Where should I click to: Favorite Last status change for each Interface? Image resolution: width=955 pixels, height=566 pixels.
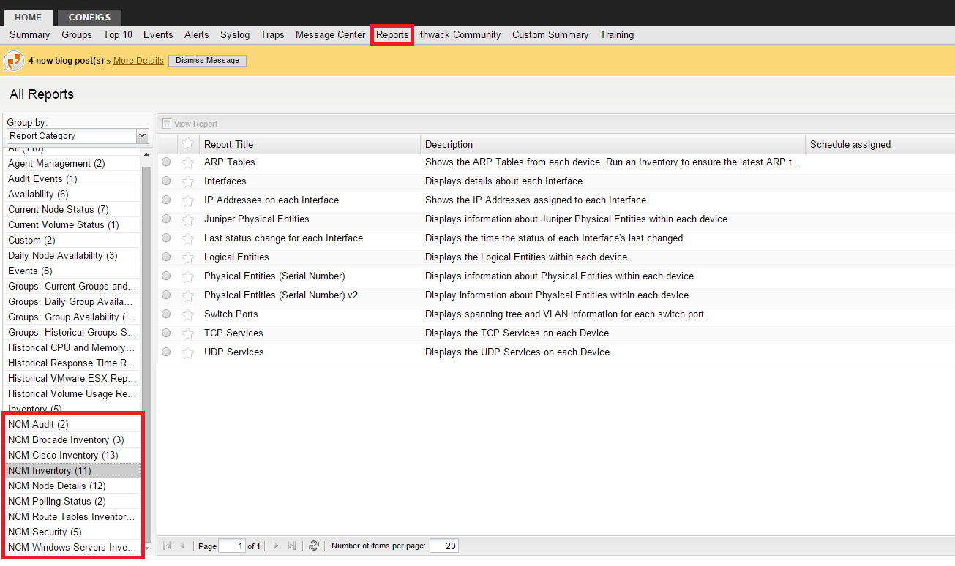click(187, 238)
